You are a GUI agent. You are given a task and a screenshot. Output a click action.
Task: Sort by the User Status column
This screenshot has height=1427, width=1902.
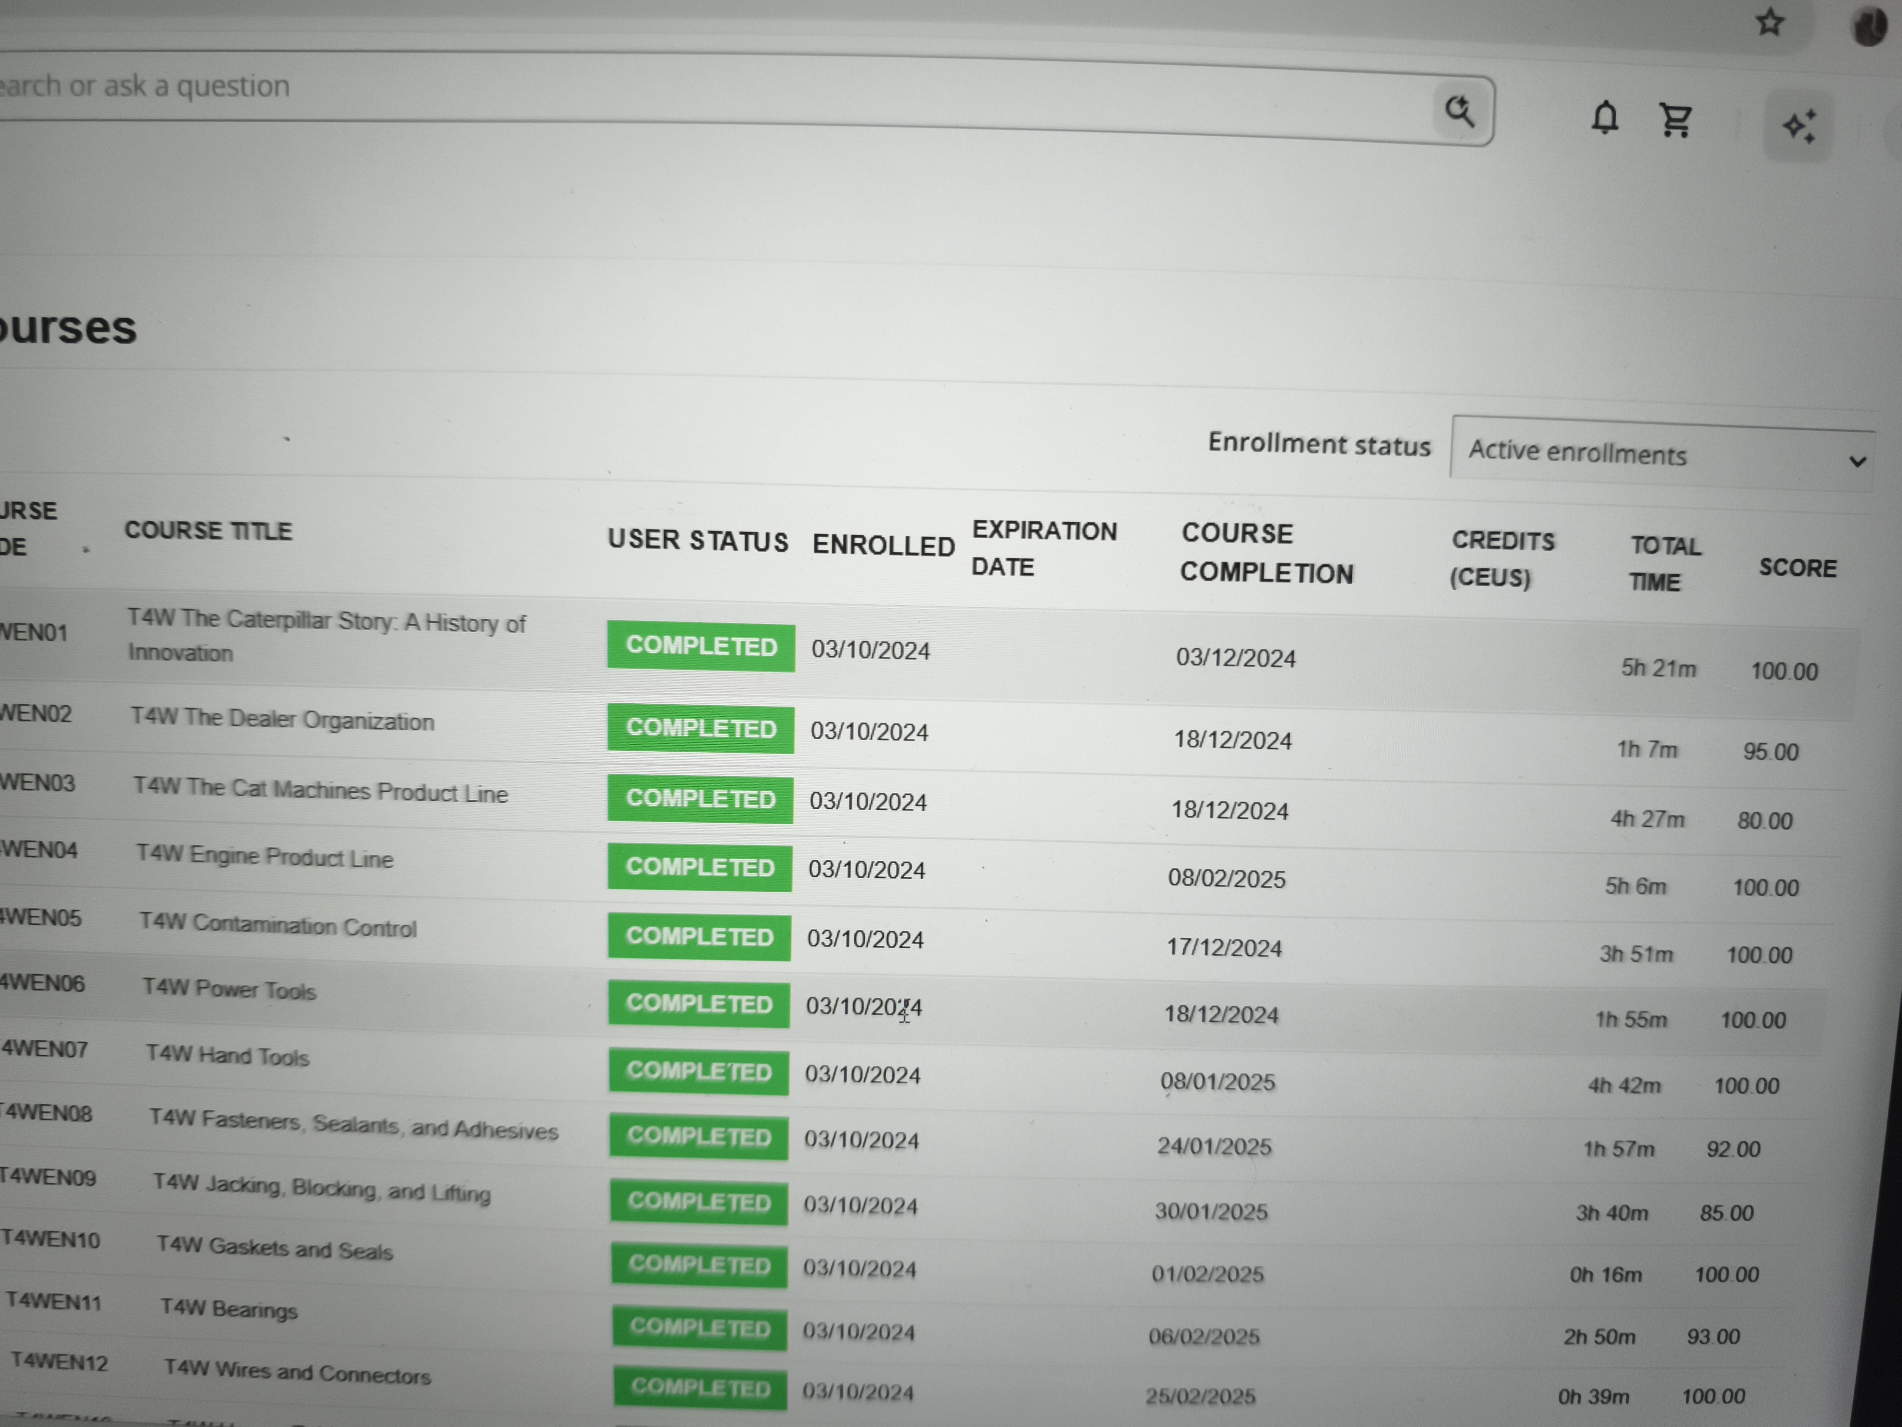pyautogui.click(x=698, y=540)
